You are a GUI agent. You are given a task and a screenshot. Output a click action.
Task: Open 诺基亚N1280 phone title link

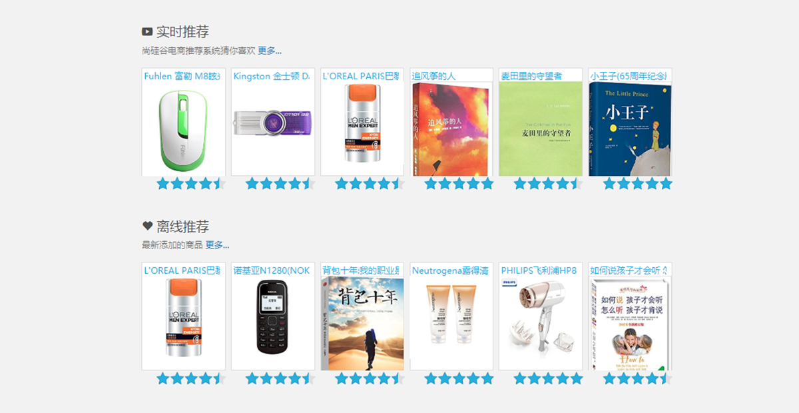point(272,270)
